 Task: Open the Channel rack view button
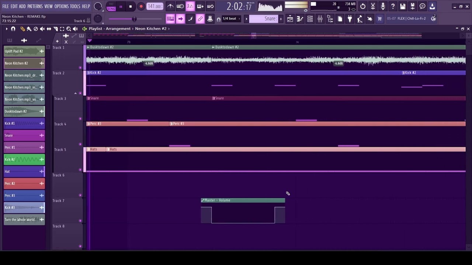[310, 19]
